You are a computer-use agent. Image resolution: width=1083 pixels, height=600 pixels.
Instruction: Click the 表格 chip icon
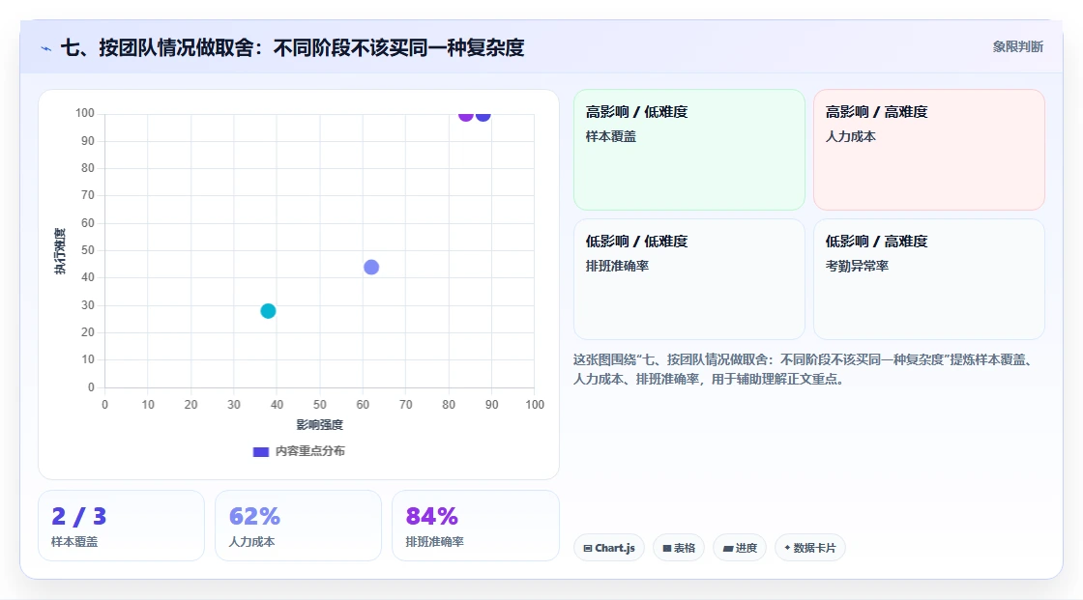click(667, 548)
